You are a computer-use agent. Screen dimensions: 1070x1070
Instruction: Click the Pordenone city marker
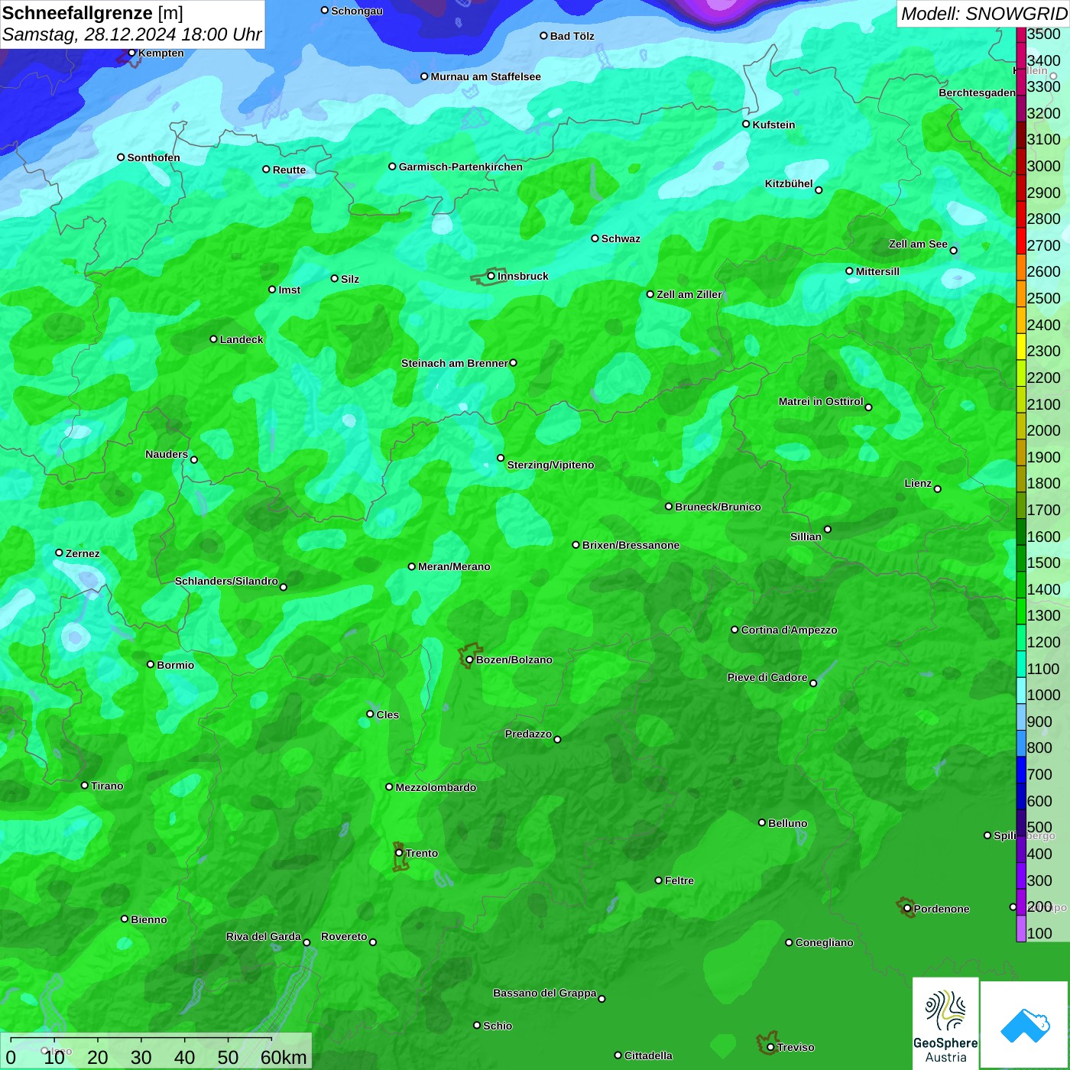coord(907,909)
